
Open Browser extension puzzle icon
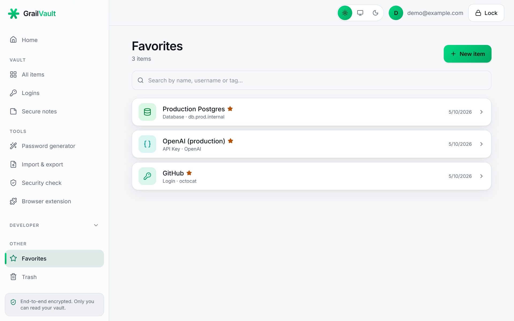click(x=13, y=201)
